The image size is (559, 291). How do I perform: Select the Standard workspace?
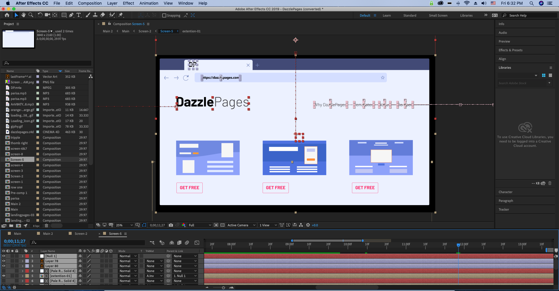(x=410, y=15)
